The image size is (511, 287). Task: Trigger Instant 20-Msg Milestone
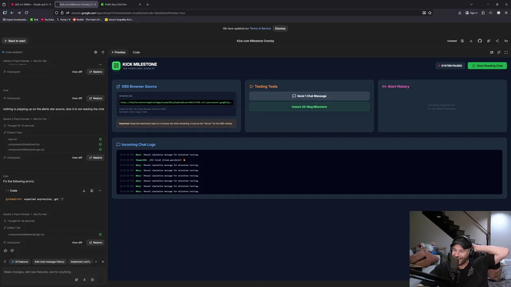point(309,107)
